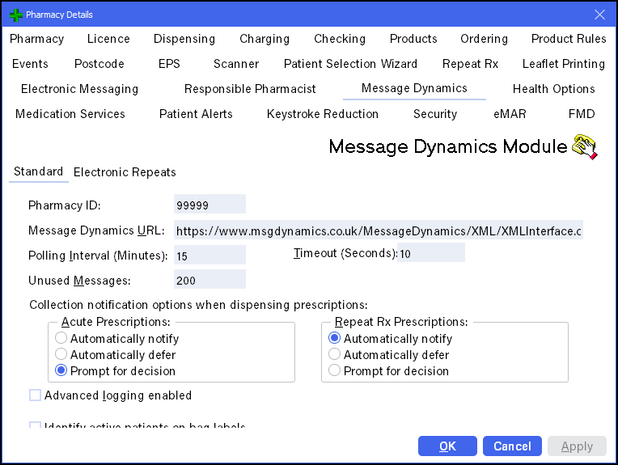Tick Identify active patients on bag labels

point(36,426)
